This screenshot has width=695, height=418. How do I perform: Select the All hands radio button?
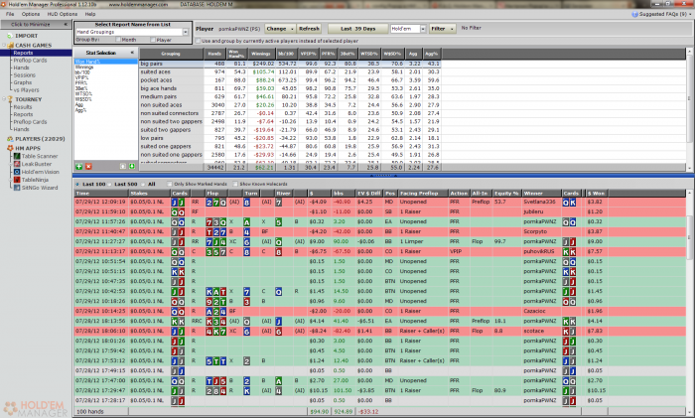coord(143,184)
